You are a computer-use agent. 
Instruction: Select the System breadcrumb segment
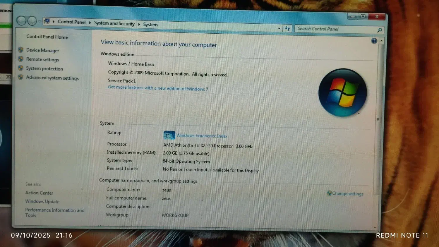(150, 25)
